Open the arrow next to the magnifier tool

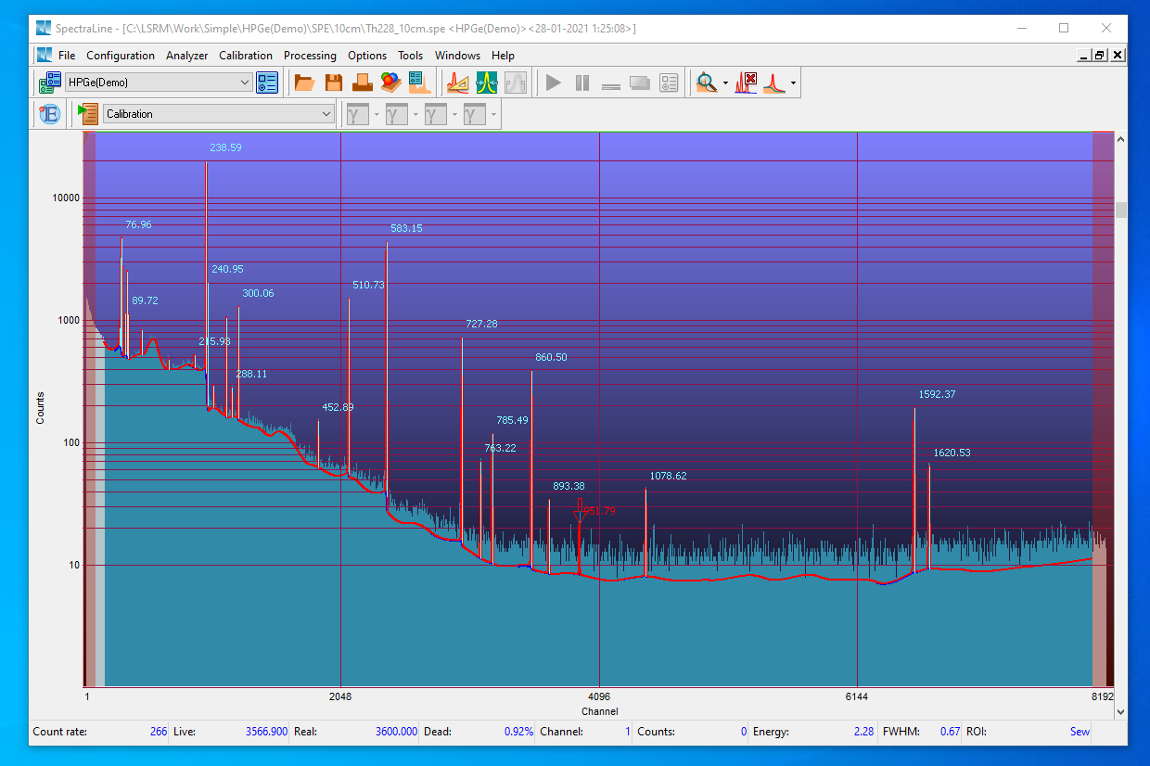[x=725, y=83]
